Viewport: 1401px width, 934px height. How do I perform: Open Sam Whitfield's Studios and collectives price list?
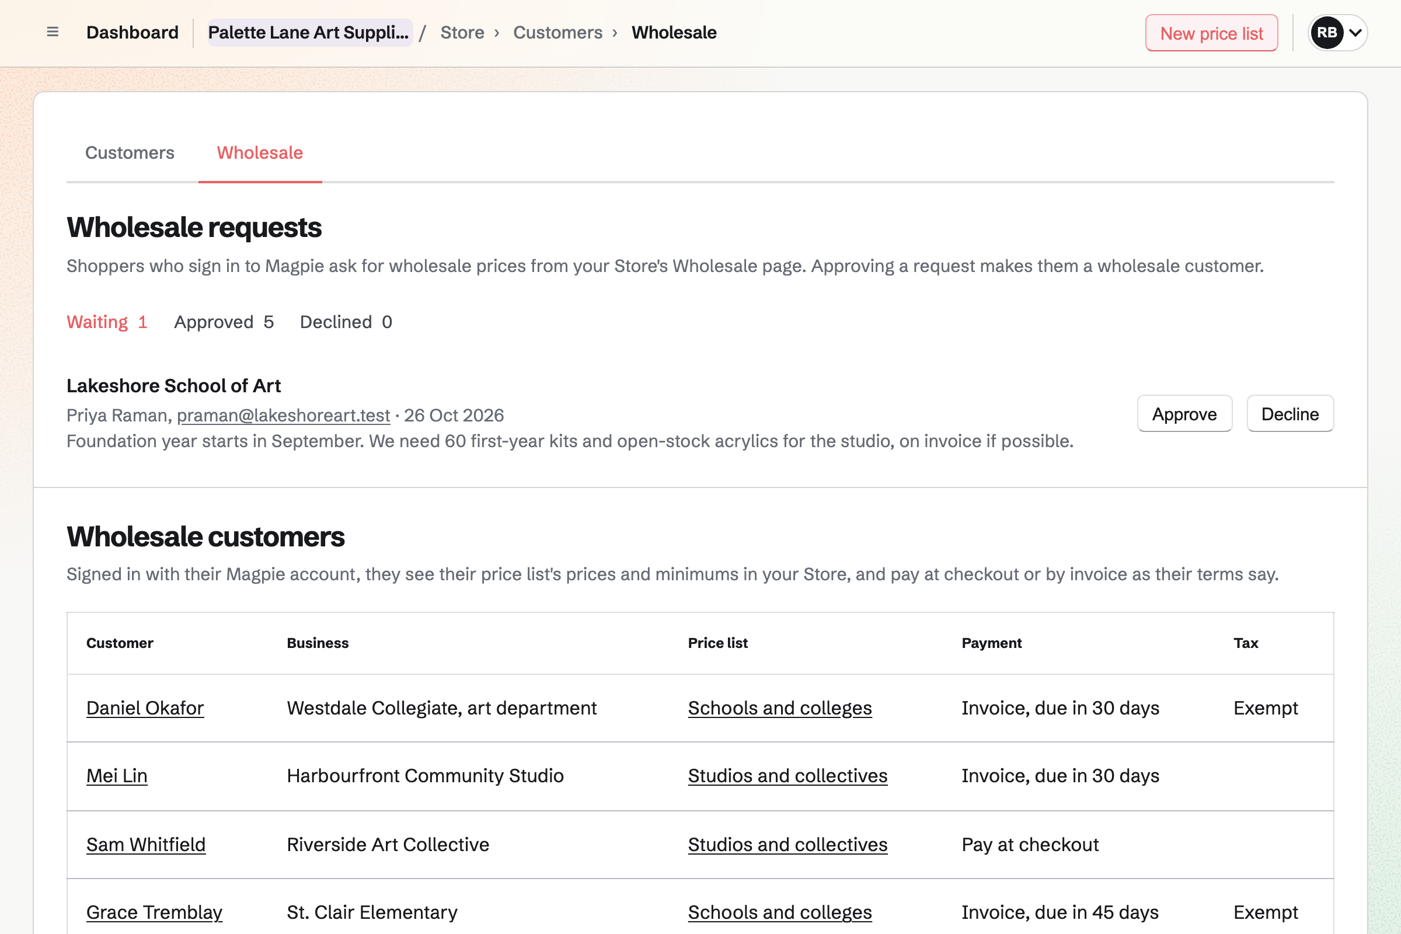click(787, 845)
